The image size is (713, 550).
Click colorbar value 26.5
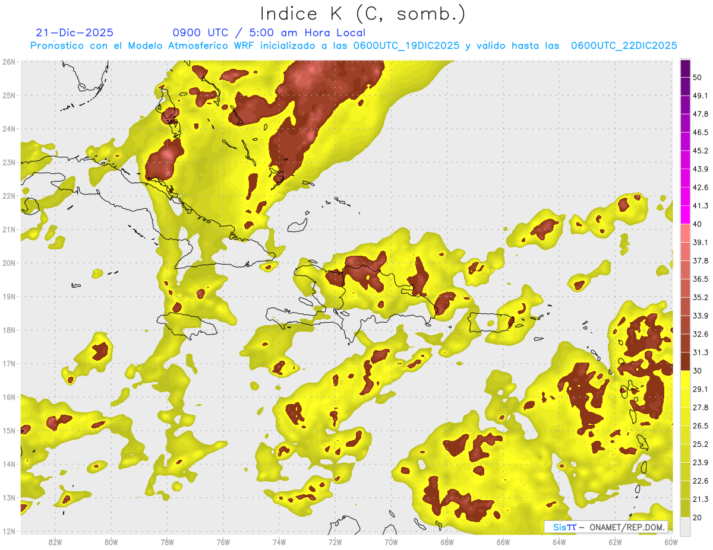pos(700,426)
